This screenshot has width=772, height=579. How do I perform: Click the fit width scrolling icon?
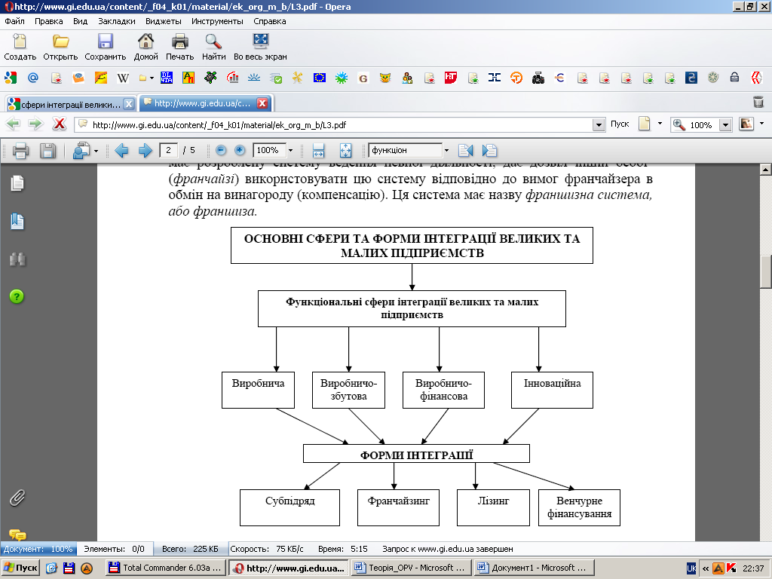click(318, 151)
